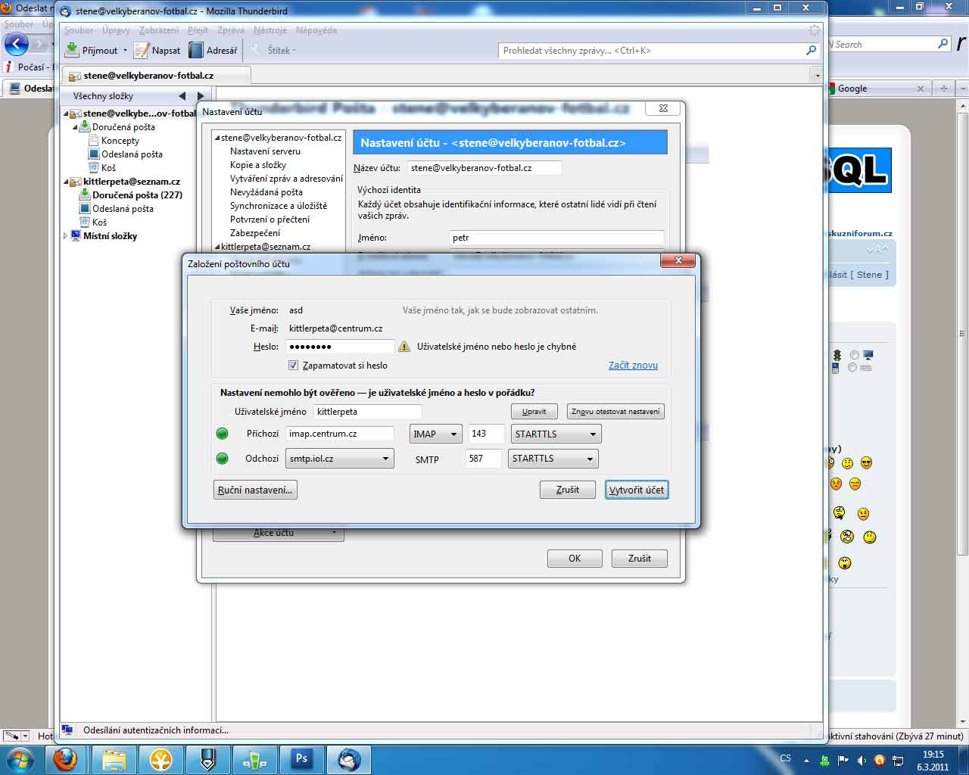
Task: Click the Thunderbird taskbar icon
Action: 349,759
